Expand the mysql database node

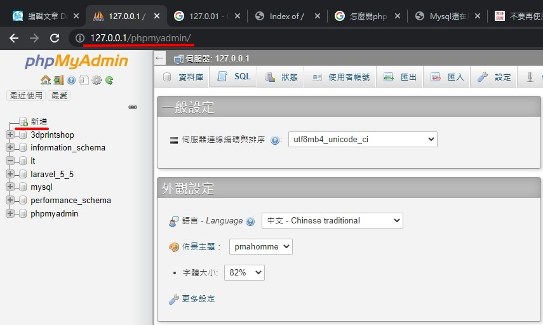click(x=10, y=187)
